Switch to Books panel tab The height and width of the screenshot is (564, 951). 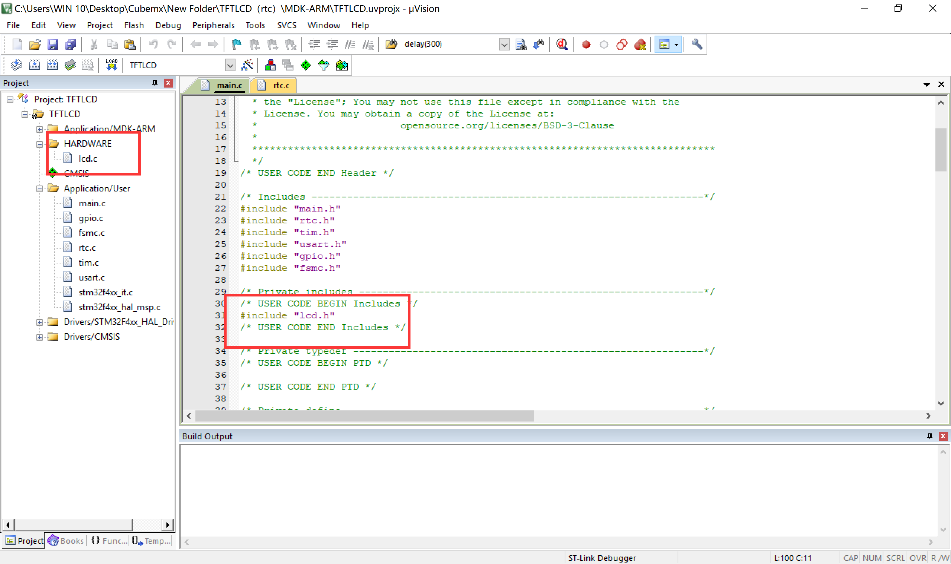click(66, 540)
